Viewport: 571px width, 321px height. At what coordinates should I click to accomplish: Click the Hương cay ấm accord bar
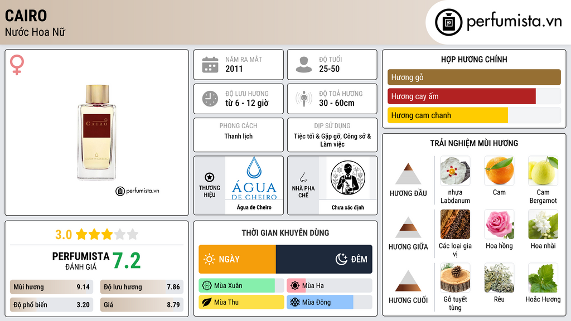(x=474, y=96)
